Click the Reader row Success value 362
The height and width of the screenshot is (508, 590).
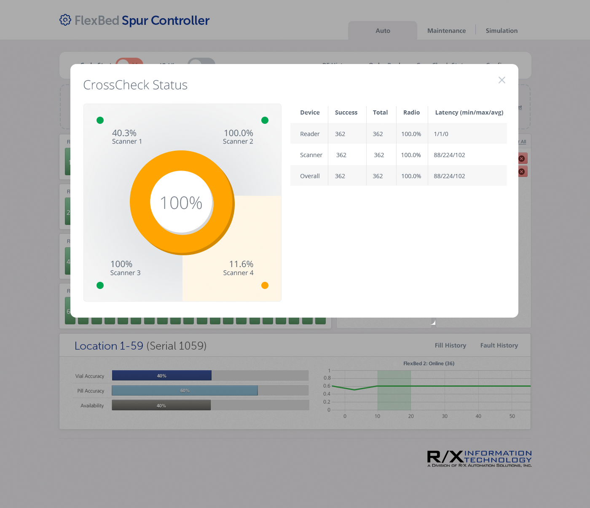(340, 134)
